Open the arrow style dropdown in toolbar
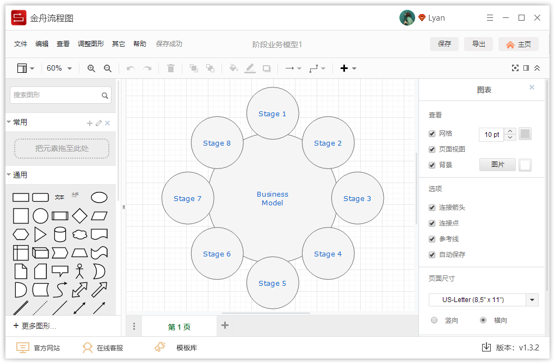The height and width of the screenshot is (364, 555). (294, 68)
